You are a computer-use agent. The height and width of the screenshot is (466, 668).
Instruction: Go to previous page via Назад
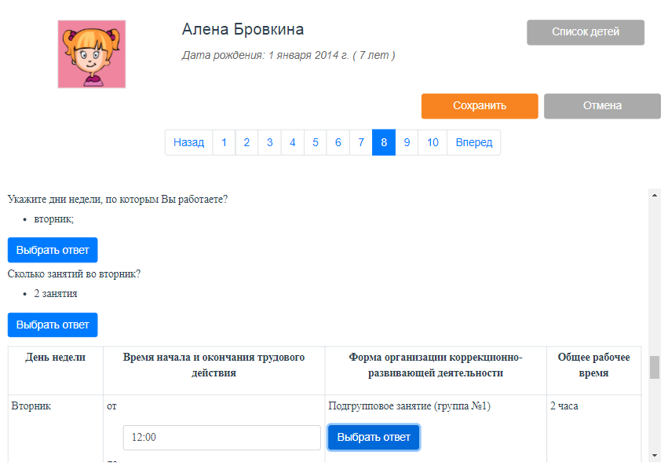pos(188,142)
